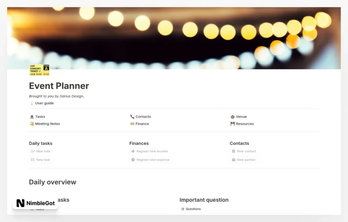Go to the Meeting Notes page
Image resolution: width=348 pixels, height=222 pixels.
(x=48, y=124)
